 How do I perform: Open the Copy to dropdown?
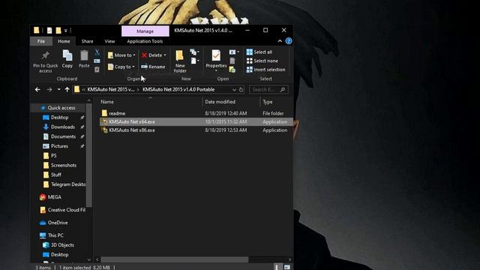121,67
